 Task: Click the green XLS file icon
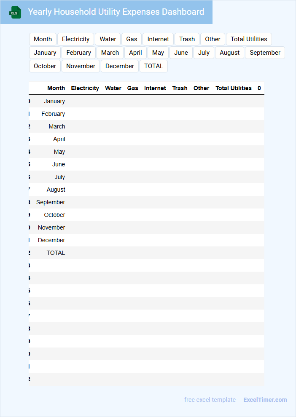click(x=15, y=12)
